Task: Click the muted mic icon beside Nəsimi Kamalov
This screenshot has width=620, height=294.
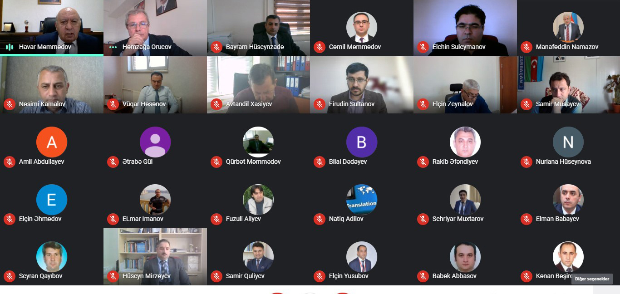Action: tap(10, 104)
